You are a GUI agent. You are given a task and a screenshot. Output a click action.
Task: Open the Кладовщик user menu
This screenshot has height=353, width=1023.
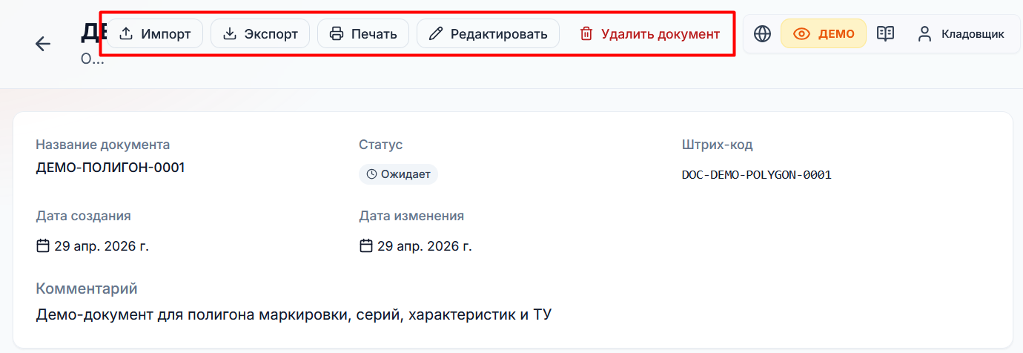pyautogui.click(x=960, y=33)
